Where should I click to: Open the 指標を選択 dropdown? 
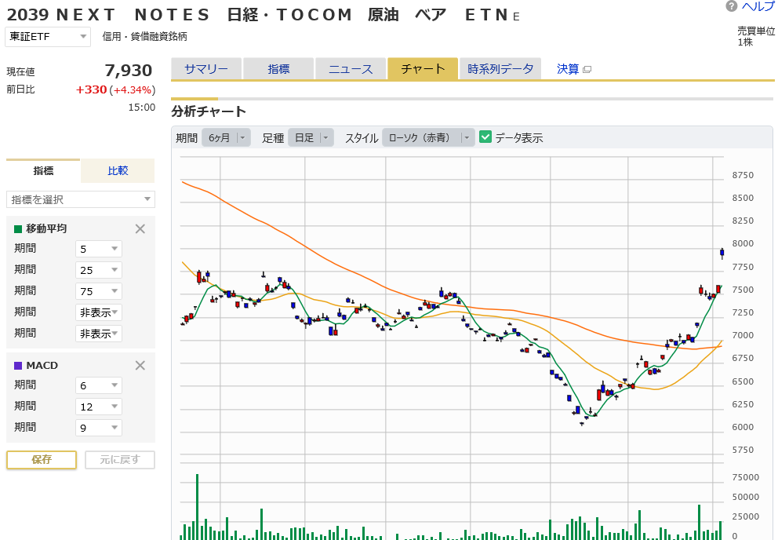(80, 199)
